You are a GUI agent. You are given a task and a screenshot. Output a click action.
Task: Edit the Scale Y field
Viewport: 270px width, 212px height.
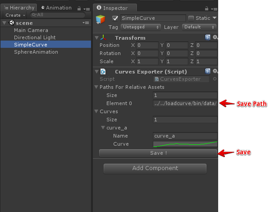click(x=177, y=61)
